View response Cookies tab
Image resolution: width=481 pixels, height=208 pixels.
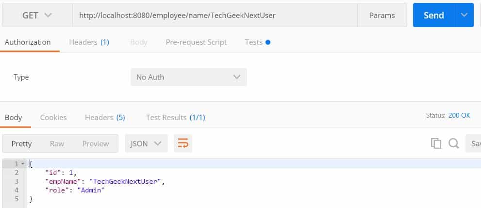coord(53,118)
